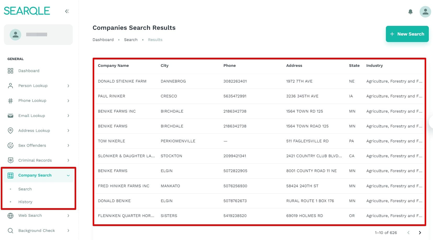Select TOM NIKERLE company name

pos(112,141)
